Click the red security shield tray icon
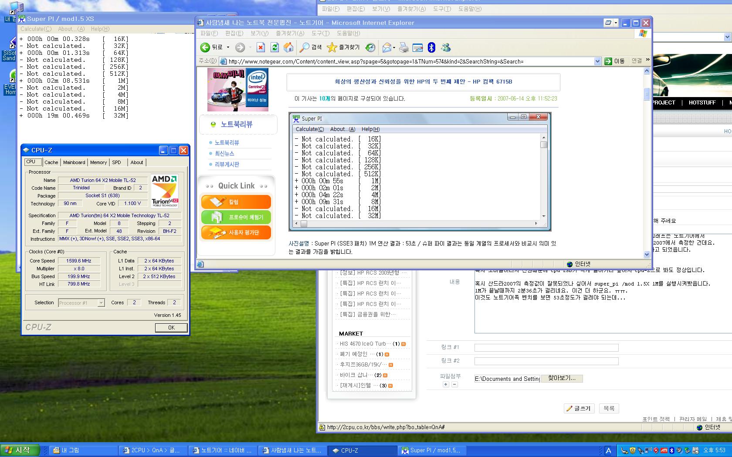Viewport: 732px width, 457px height. pos(656,450)
